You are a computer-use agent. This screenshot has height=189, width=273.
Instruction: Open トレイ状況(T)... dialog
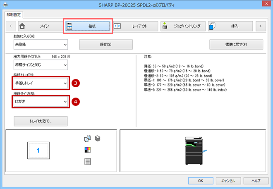click(x=41, y=121)
